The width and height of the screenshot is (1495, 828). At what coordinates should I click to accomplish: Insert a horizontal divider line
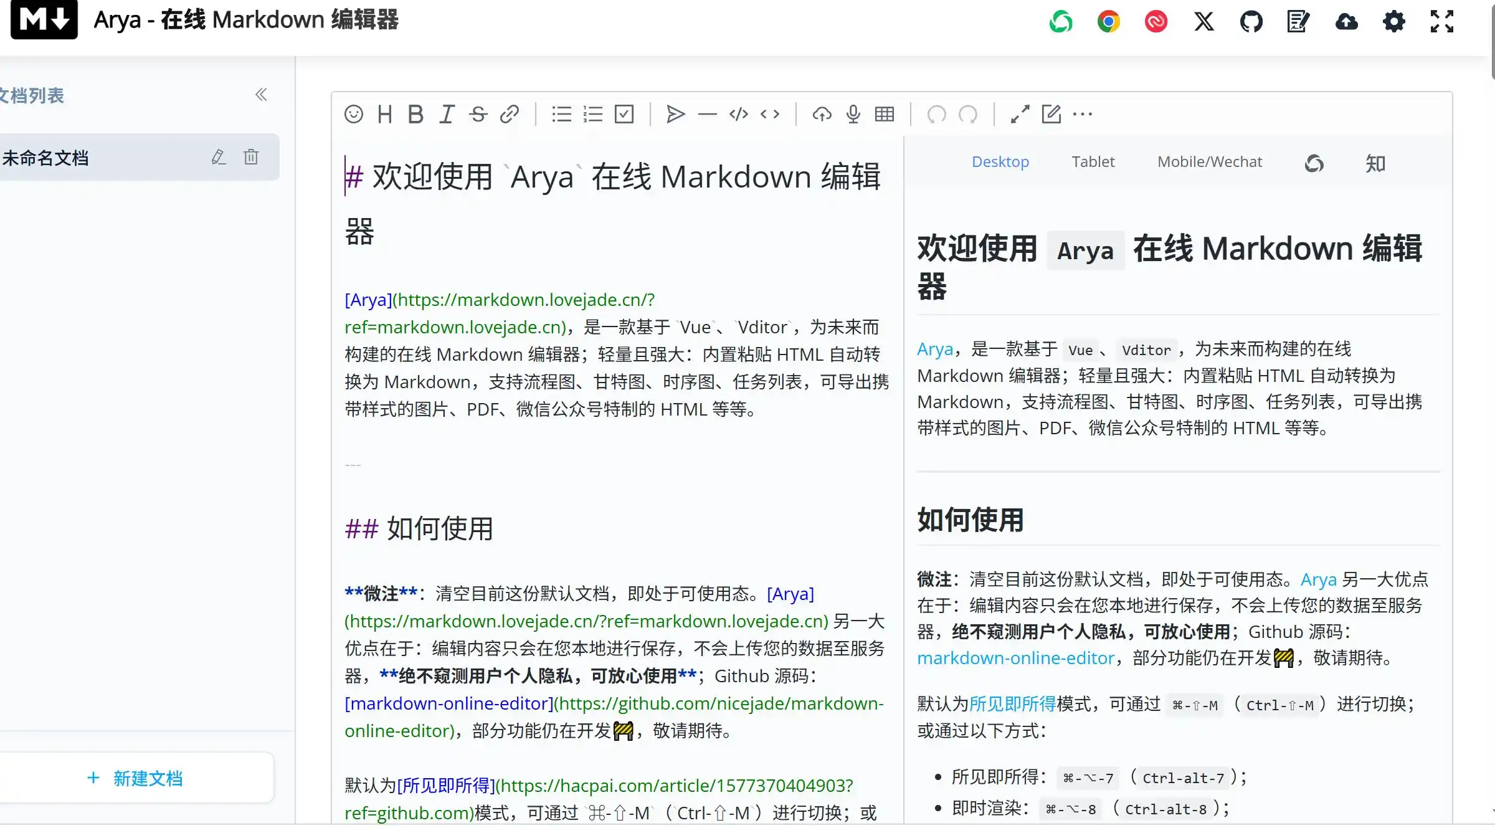[x=707, y=114]
